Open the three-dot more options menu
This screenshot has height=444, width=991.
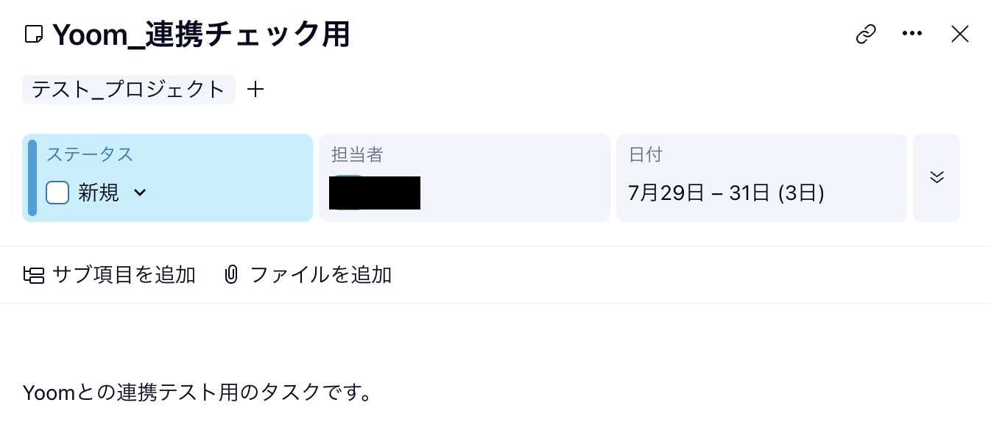coord(912,34)
